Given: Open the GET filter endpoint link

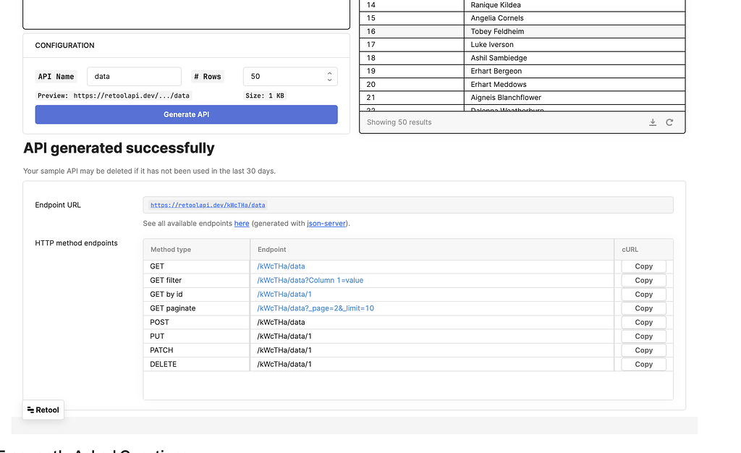Looking at the screenshot, I should 310,280.
